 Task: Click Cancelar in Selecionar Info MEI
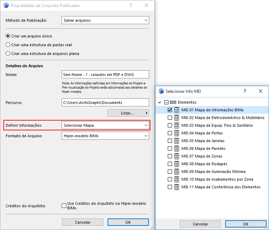click(x=200, y=224)
